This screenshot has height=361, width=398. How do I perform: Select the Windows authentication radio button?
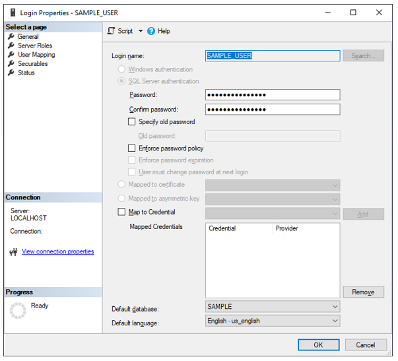pos(121,69)
